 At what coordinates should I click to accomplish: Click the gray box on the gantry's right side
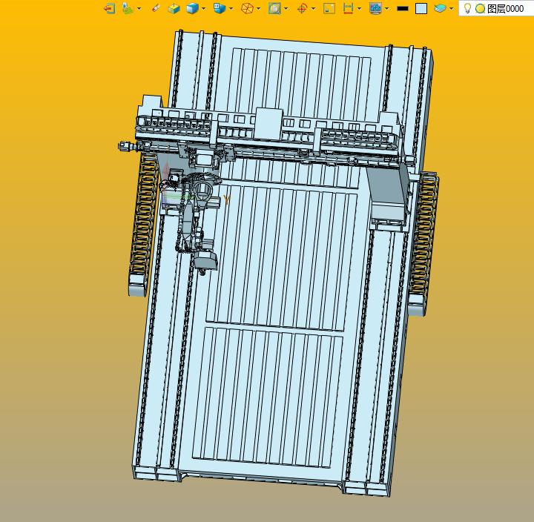tap(388, 194)
